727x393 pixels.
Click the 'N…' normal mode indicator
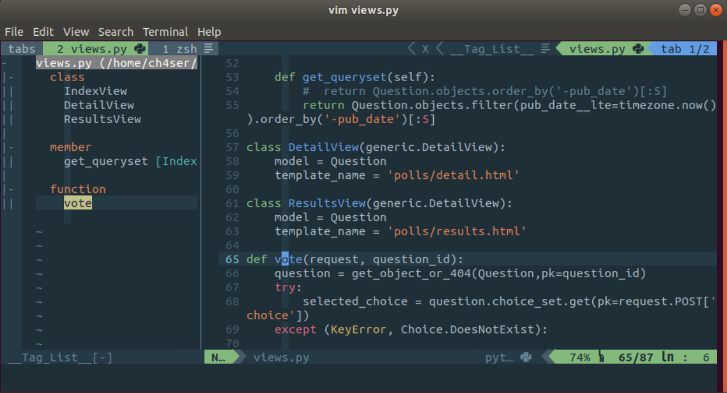(218, 357)
